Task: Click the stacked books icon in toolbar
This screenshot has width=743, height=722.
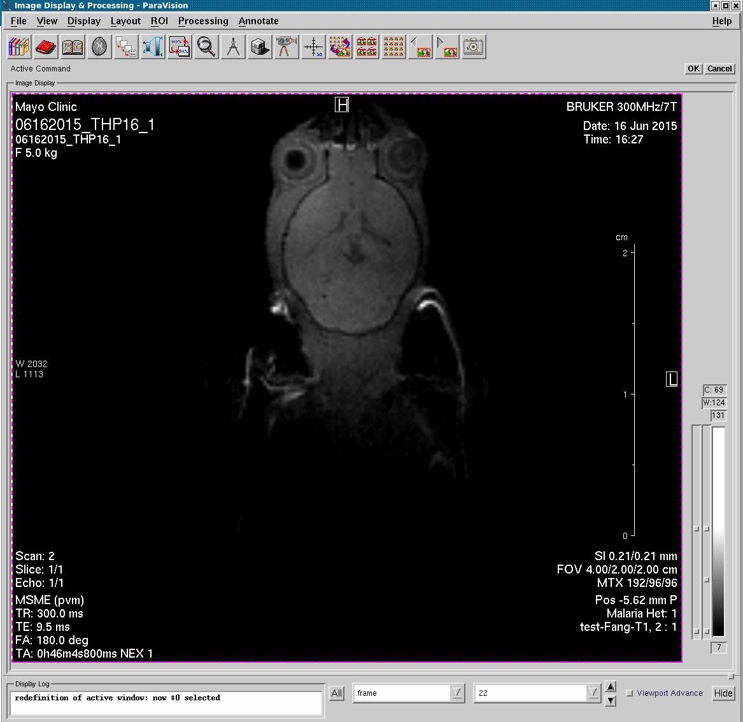Action: click(x=19, y=47)
